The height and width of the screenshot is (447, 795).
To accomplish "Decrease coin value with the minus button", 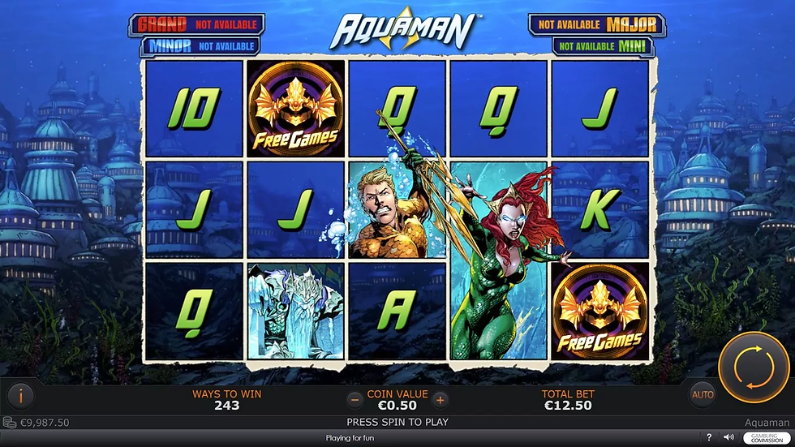I will point(355,401).
